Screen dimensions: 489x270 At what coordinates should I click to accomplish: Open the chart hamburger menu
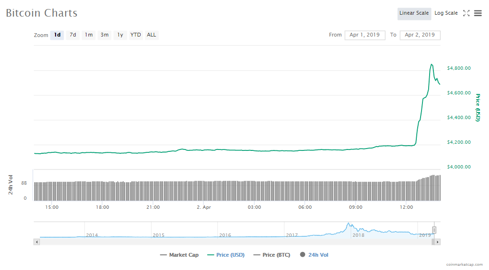(x=478, y=13)
